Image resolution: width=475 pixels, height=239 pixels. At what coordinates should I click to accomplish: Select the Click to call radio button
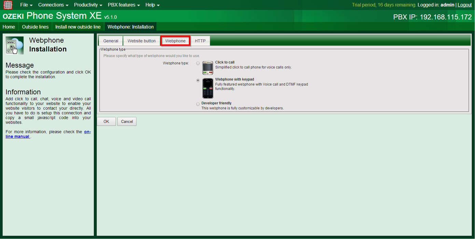(x=198, y=63)
